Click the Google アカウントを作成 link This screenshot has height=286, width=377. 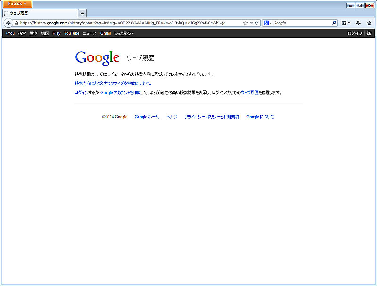[121, 93]
